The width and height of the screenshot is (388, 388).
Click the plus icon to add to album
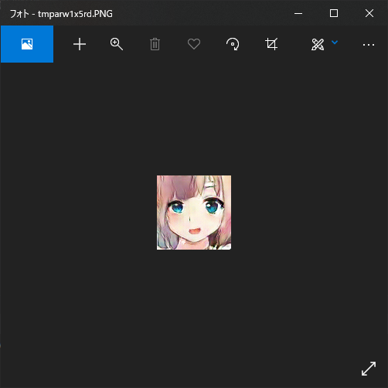click(80, 44)
